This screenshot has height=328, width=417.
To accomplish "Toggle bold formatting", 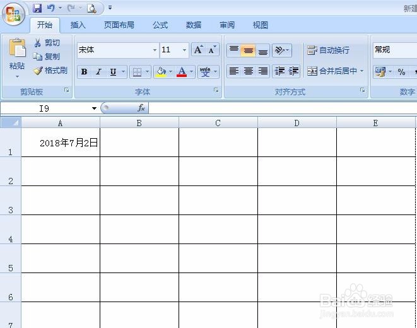I will pyautogui.click(x=85, y=71).
